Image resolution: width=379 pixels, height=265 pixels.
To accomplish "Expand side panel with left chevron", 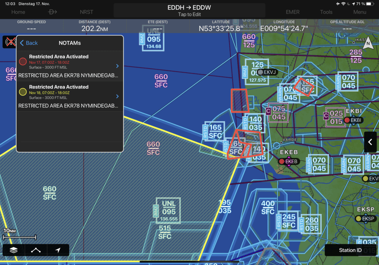I will point(370,142).
